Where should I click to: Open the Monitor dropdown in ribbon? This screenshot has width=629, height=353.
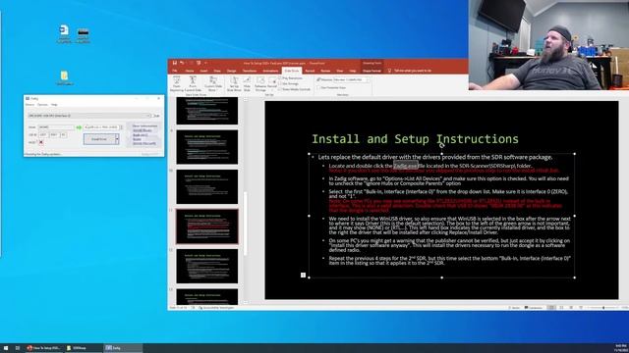click(352, 79)
